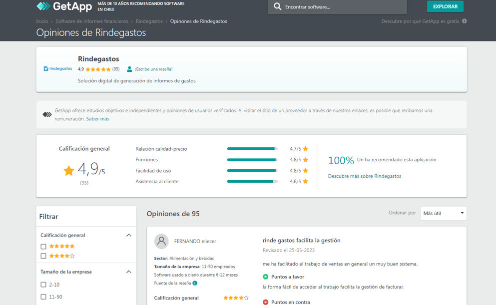Click the info icon next to 'Descubre por qué GetApp es gratis'
The height and width of the screenshot is (305, 496).
[x=464, y=21]
